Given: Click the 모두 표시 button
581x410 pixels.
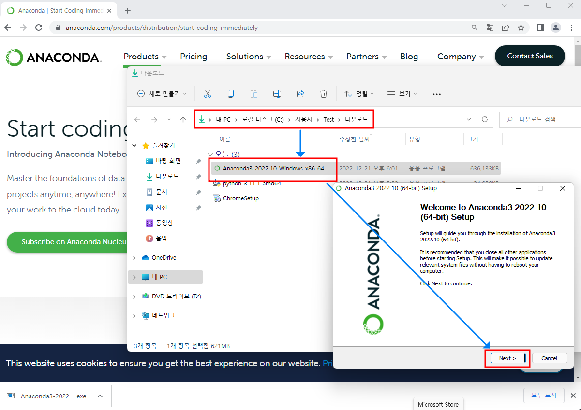Looking at the screenshot, I should 544,395.
